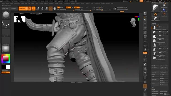Toggle Solo mode
Screen dimensions: 171x96
coord(145,90)
